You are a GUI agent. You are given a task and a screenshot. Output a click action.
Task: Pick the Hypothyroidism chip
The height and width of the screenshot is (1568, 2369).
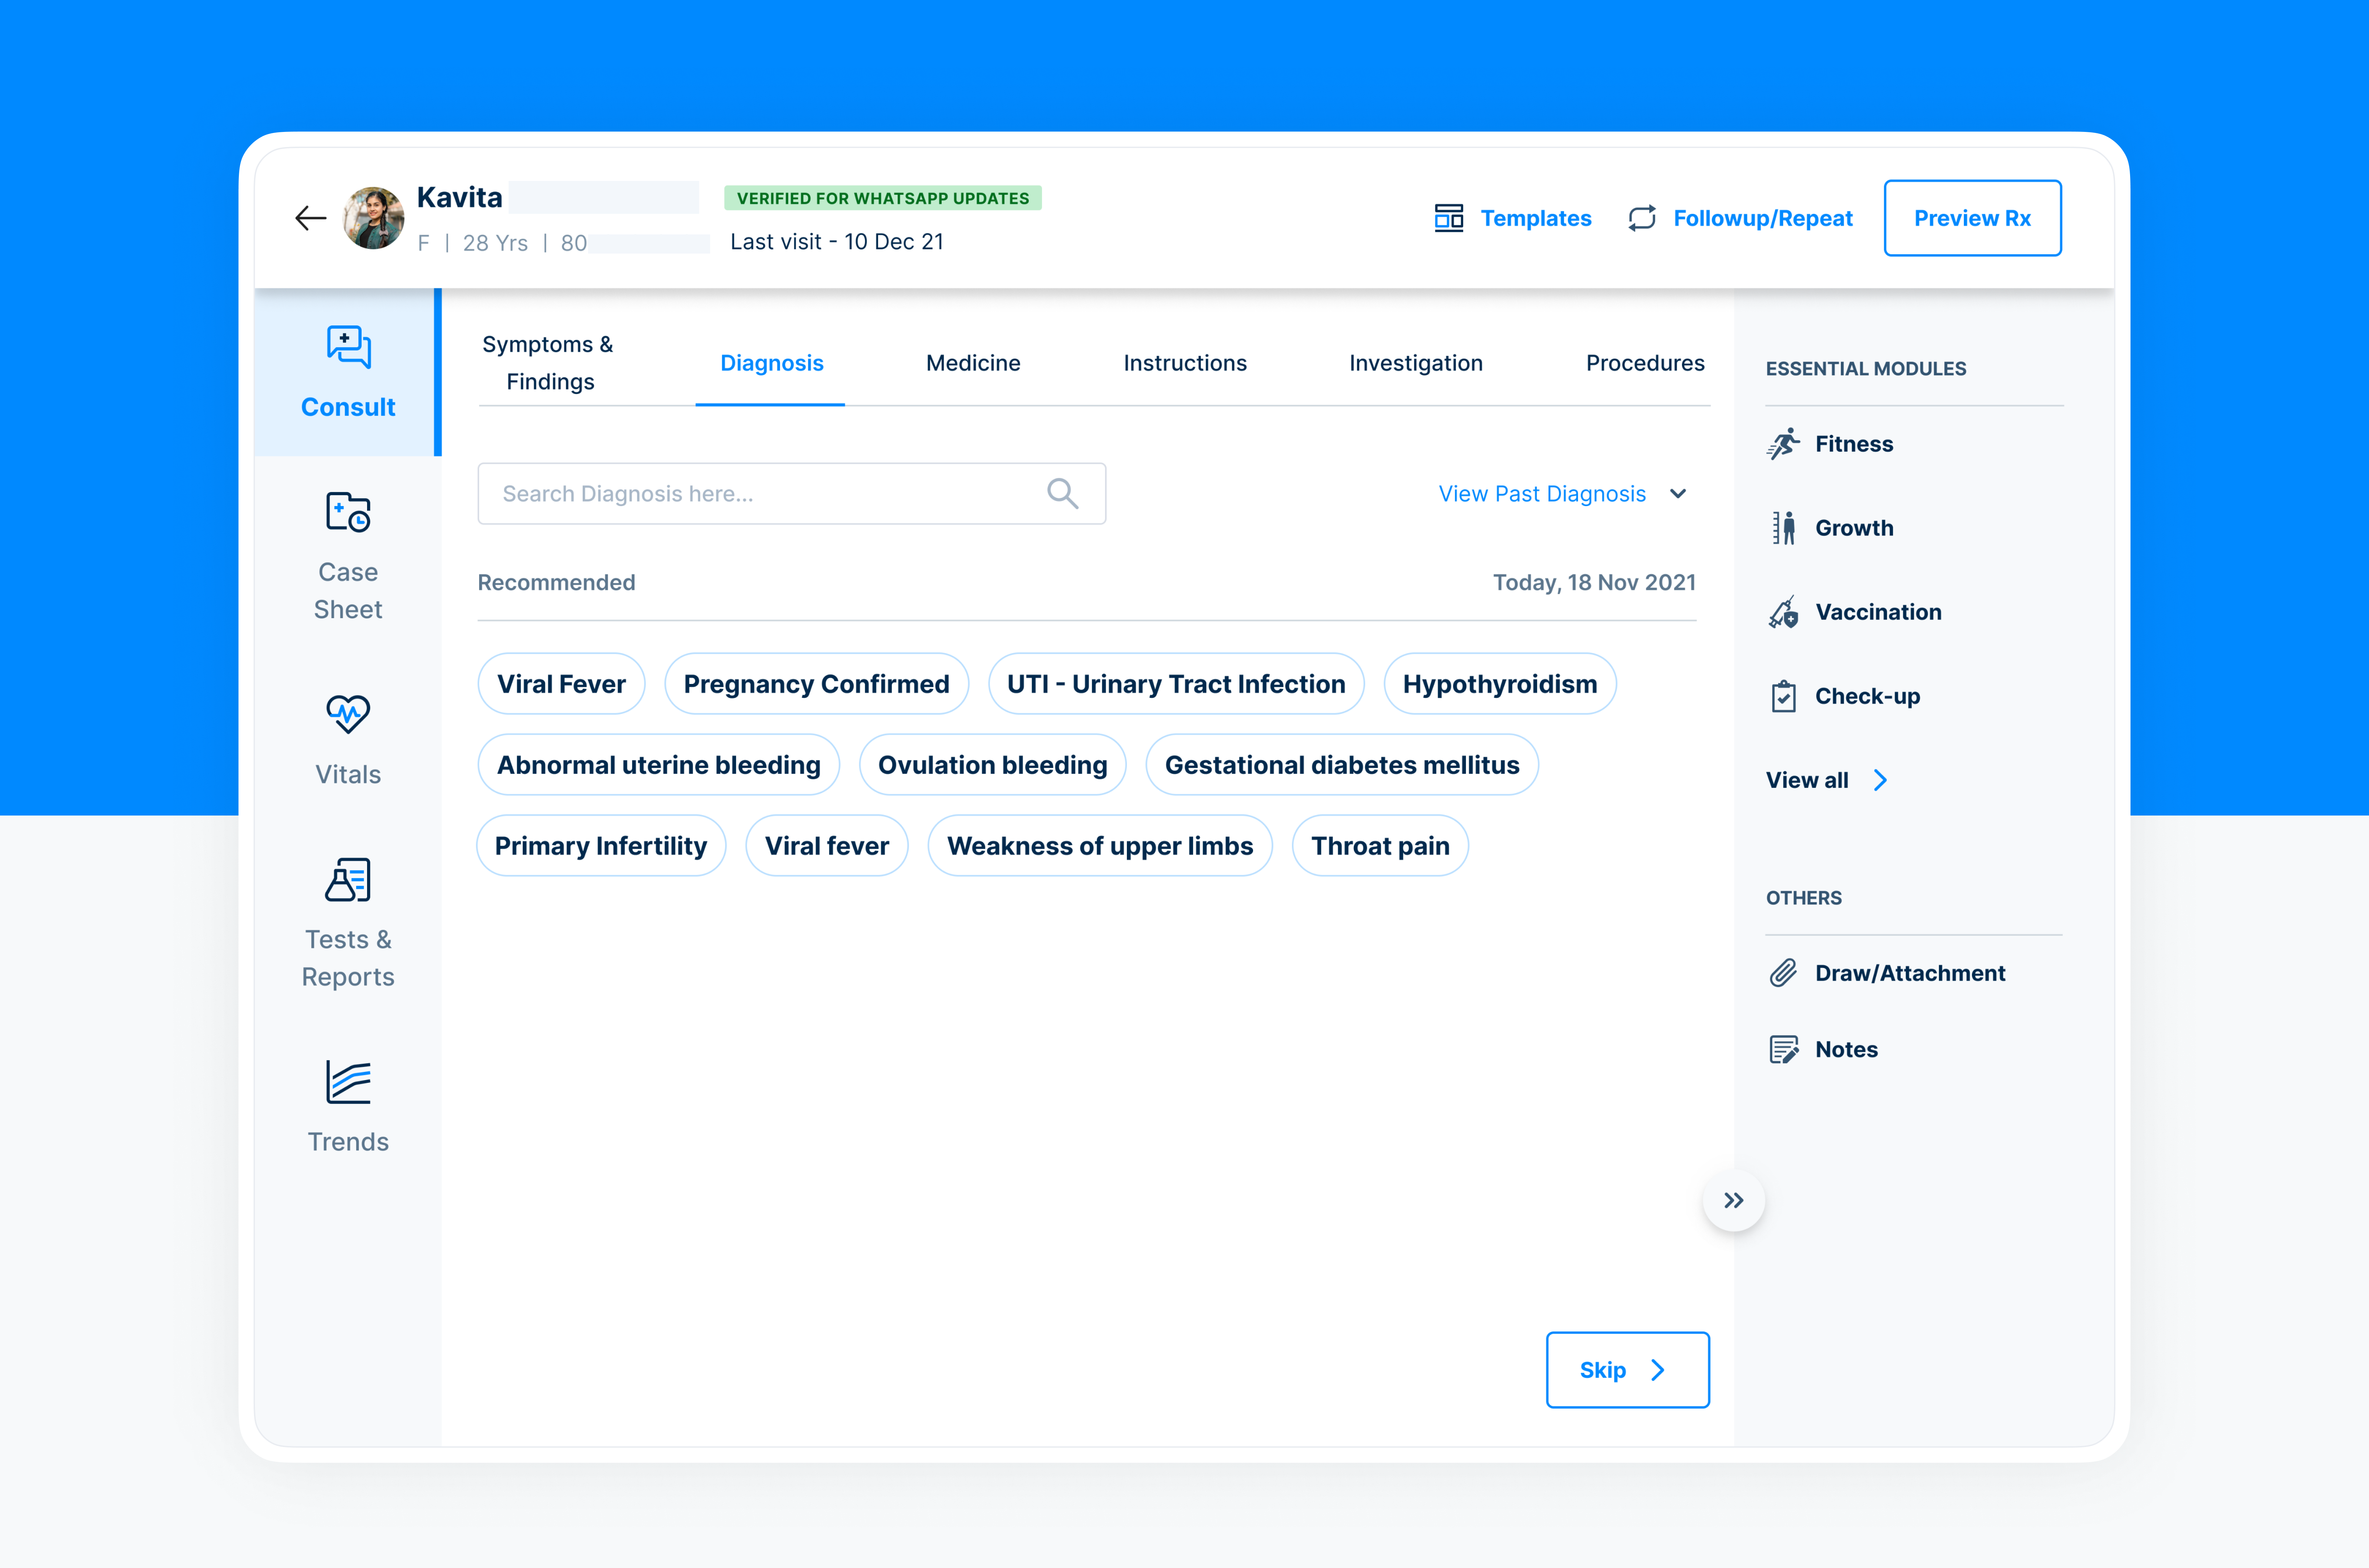coord(1500,684)
